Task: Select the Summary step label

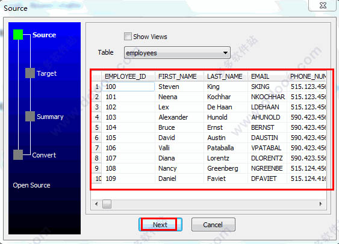Action: coord(50,117)
